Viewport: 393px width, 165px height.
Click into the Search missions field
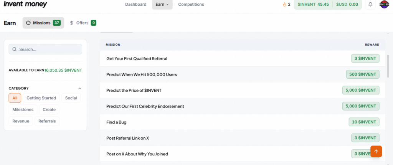pos(48,49)
